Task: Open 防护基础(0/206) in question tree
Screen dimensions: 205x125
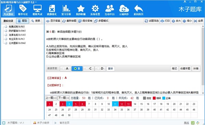Action: pyautogui.click(x=17, y=31)
